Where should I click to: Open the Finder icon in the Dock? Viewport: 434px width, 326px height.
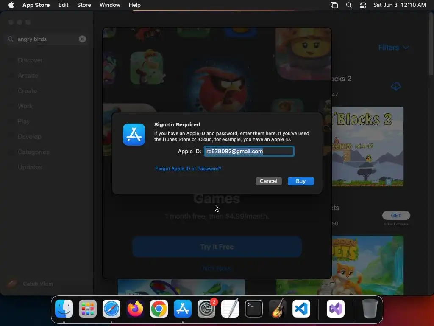64,309
